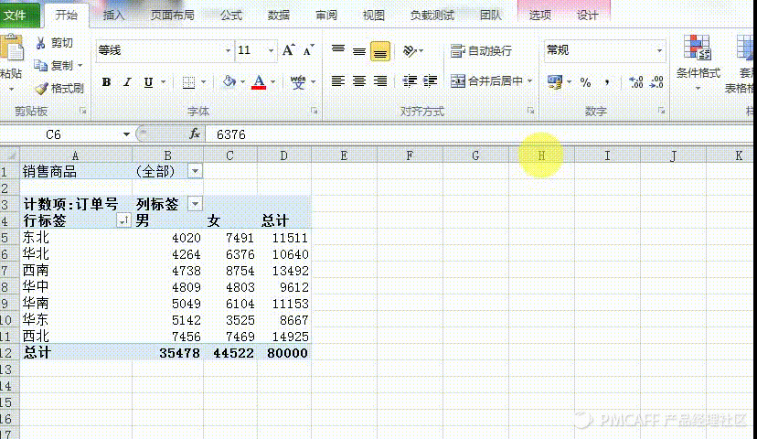The height and width of the screenshot is (439, 757).
Task: Click the 自动换行 (Wrap Text) button
Action: 482,51
